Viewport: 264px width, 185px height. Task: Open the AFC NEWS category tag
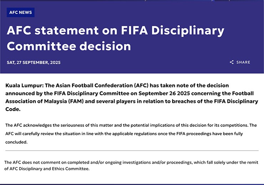tap(21, 12)
